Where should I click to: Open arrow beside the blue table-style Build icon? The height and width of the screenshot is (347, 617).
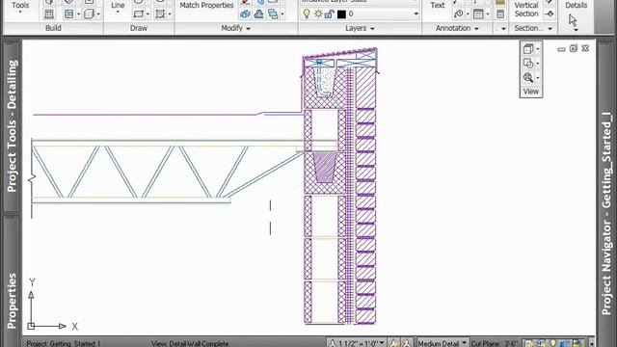[x=78, y=14]
